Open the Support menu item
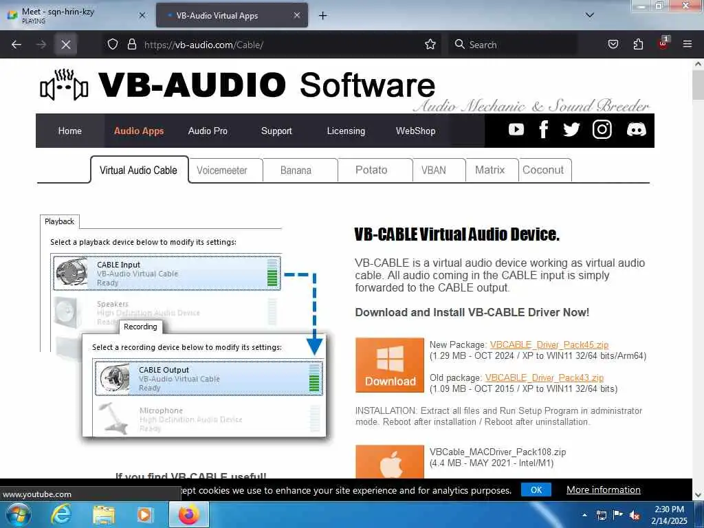Viewport: 704px width, 528px height. tap(276, 131)
